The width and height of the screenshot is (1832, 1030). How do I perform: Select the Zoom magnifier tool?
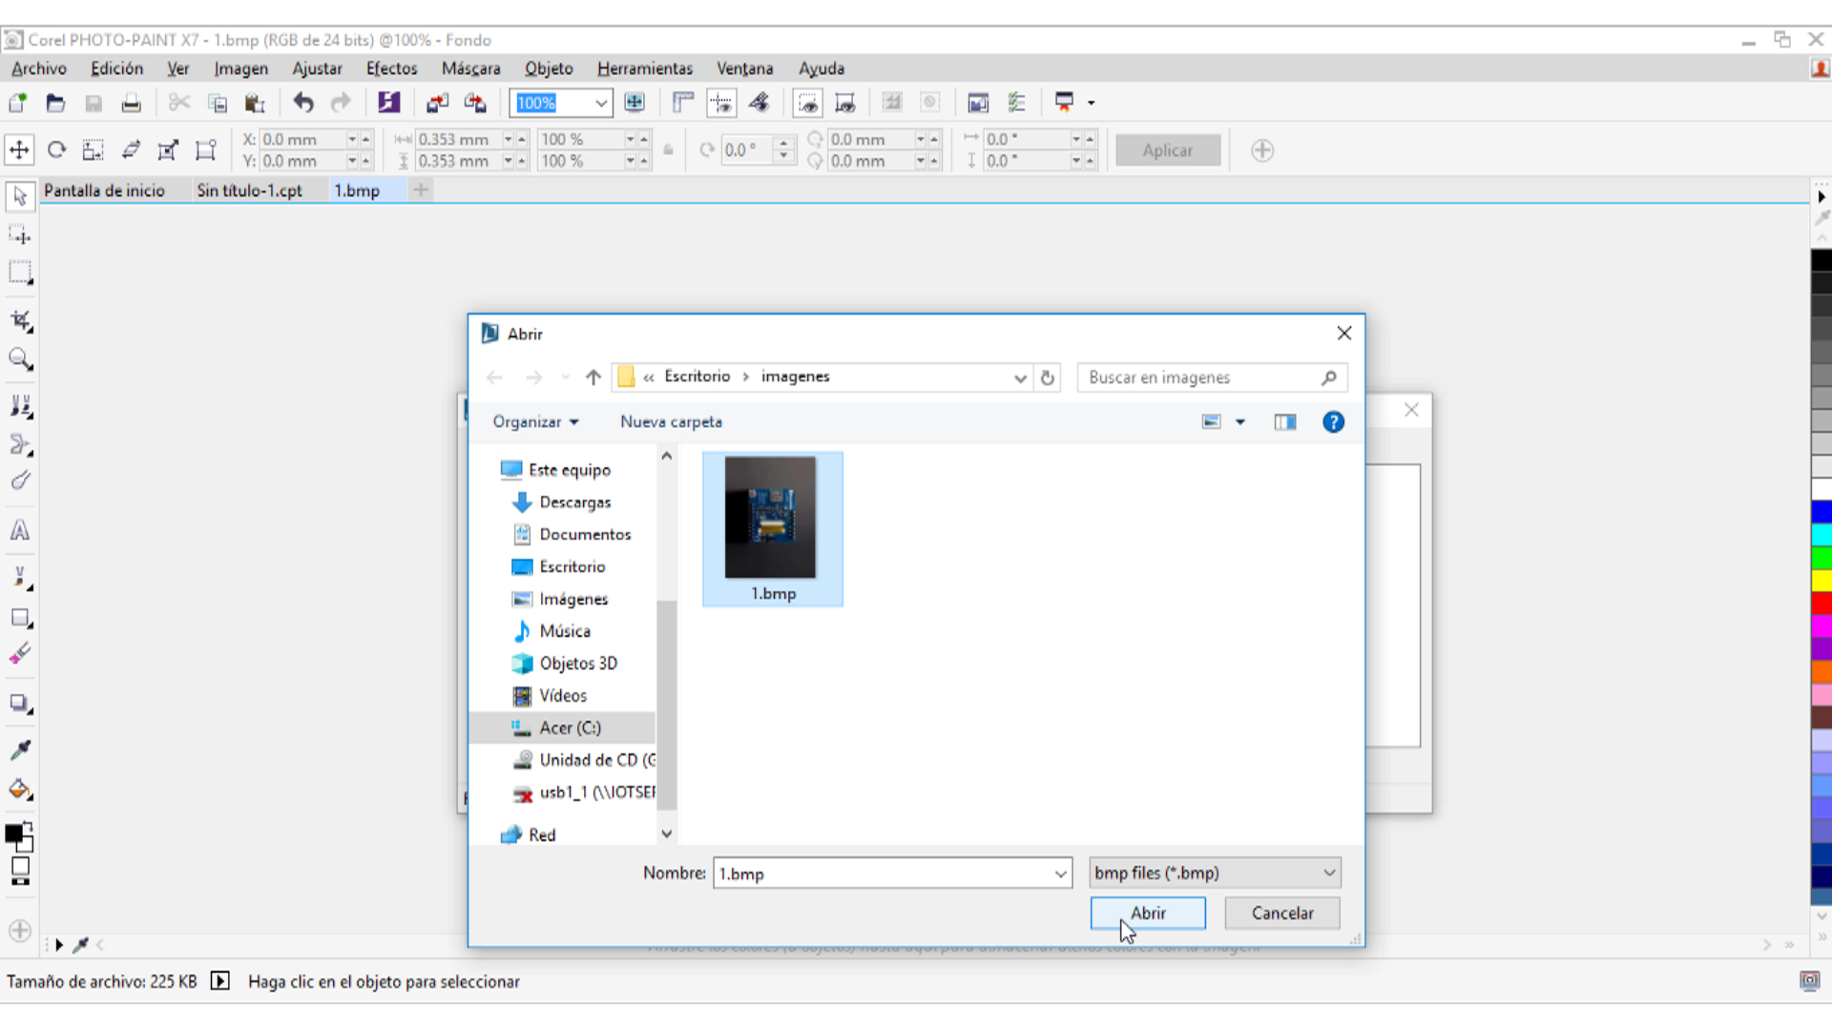click(x=21, y=360)
